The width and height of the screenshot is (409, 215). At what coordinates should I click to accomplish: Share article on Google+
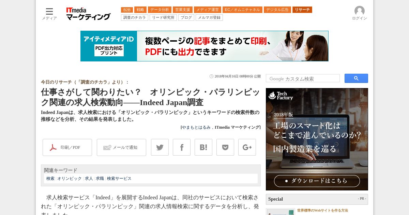[247, 147]
